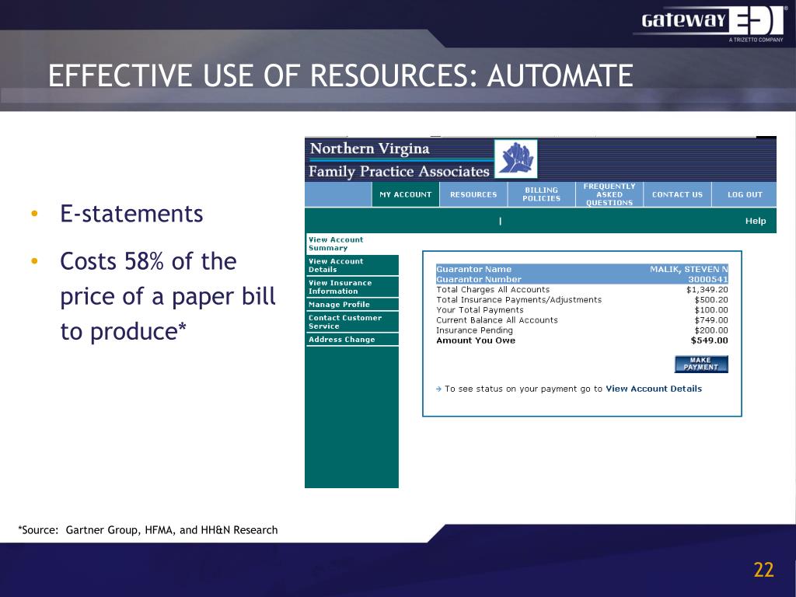The height and width of the screenshot is (597, 796).
Task: Open FREQUENTLY ASKED QUESTIONS tab
Action: pyautogui.click(x=609, y=194)
